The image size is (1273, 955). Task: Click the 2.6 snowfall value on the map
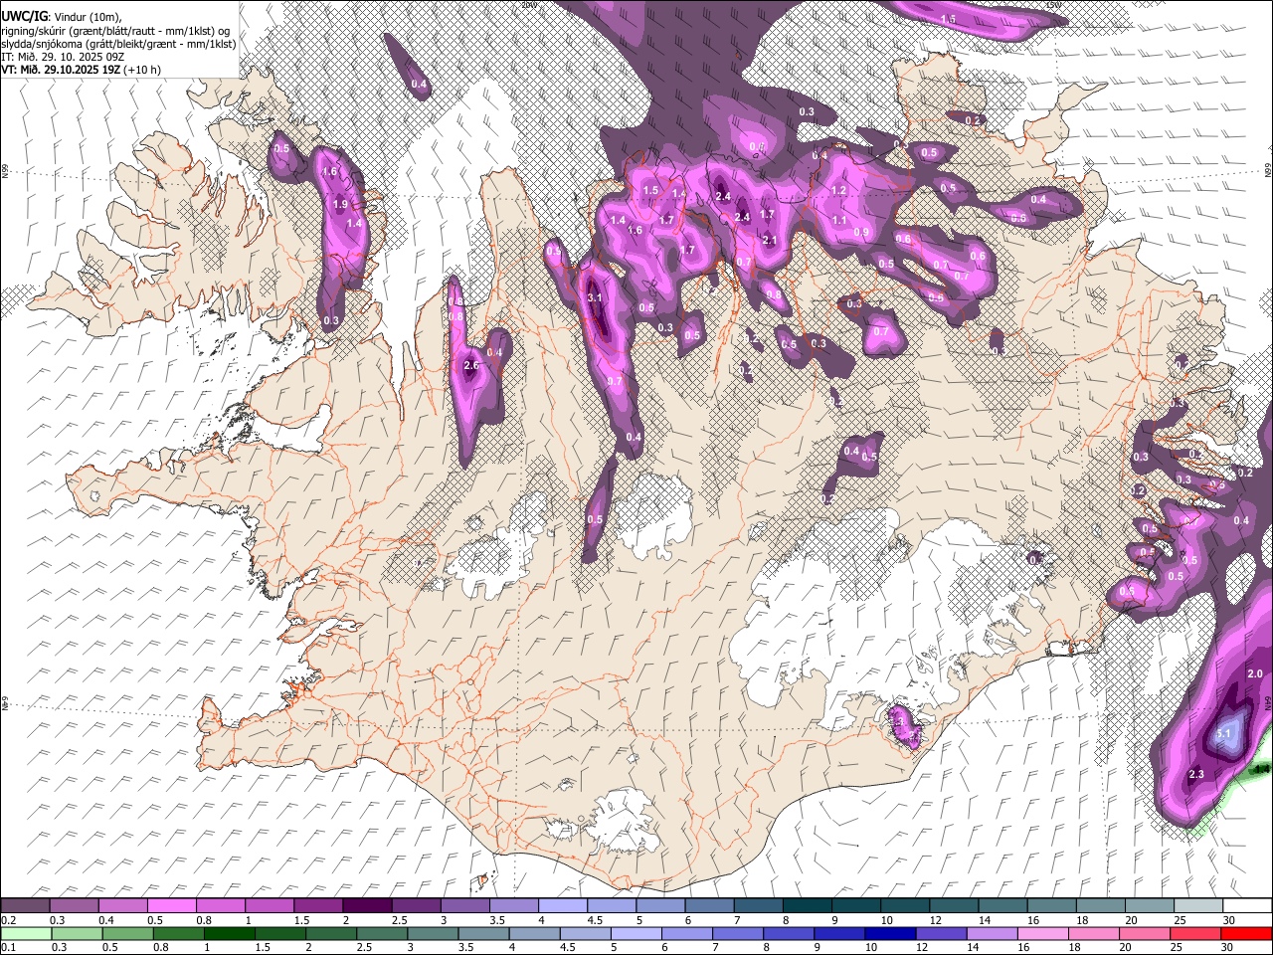point(472,366)
